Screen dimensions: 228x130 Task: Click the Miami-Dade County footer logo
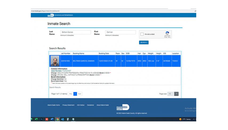[123, 107]
